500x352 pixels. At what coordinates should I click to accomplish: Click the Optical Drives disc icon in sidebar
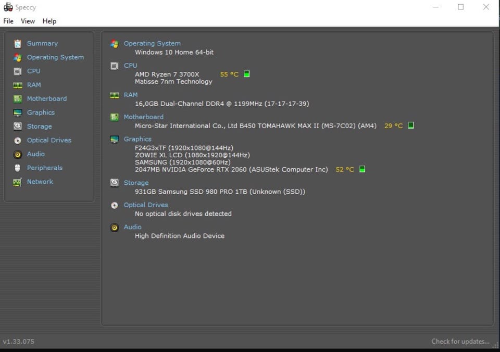(x=18, y=140)
